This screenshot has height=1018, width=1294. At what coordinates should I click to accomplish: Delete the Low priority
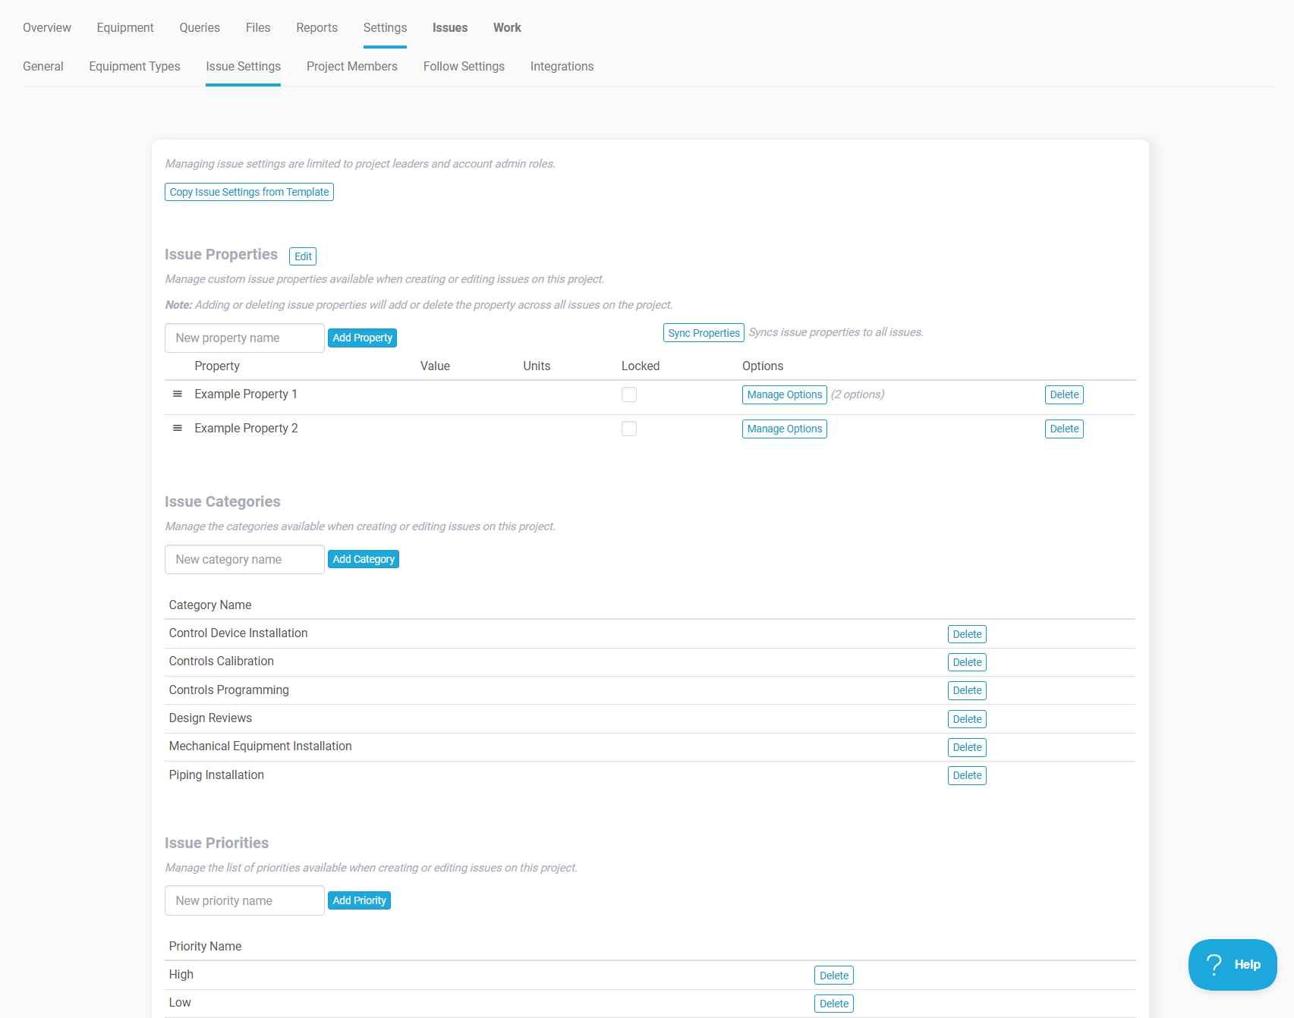(x=834, y=1004)
